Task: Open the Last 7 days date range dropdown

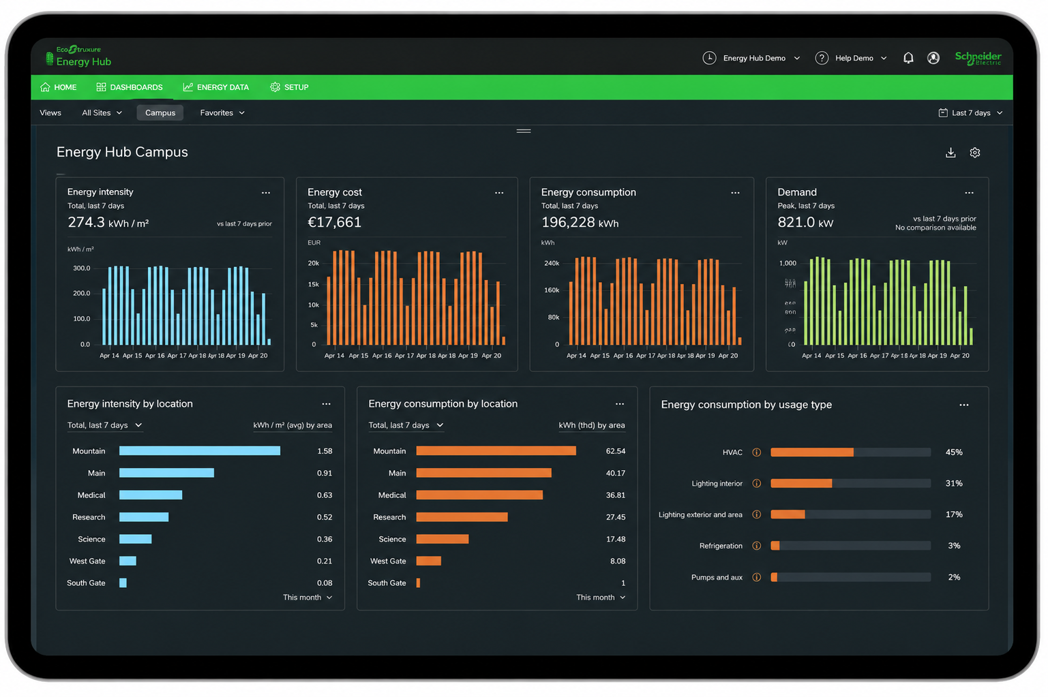Action: tap(971, 113)
